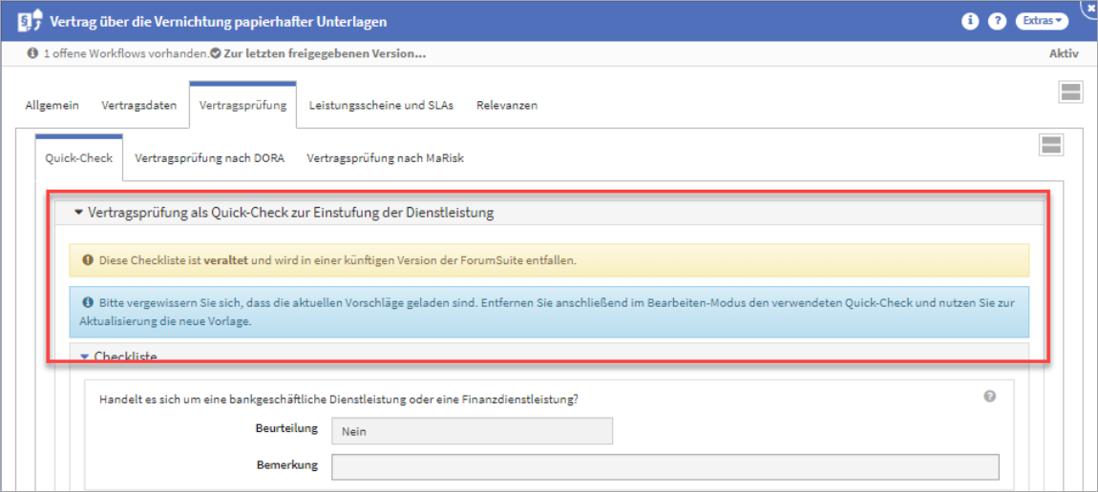This screenshot has width=1098, height=492.
Task: Follow the Zur letzten freigegebenen Version link
Action: [325, 54]
